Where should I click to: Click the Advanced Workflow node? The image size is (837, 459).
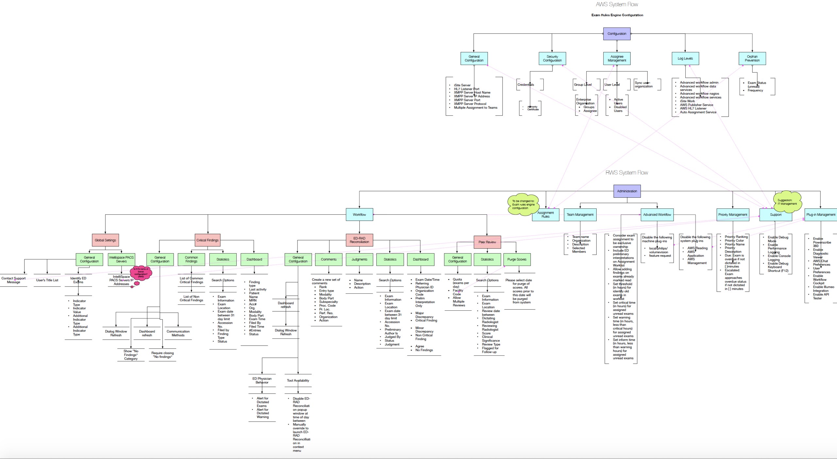tap(657, 215)
